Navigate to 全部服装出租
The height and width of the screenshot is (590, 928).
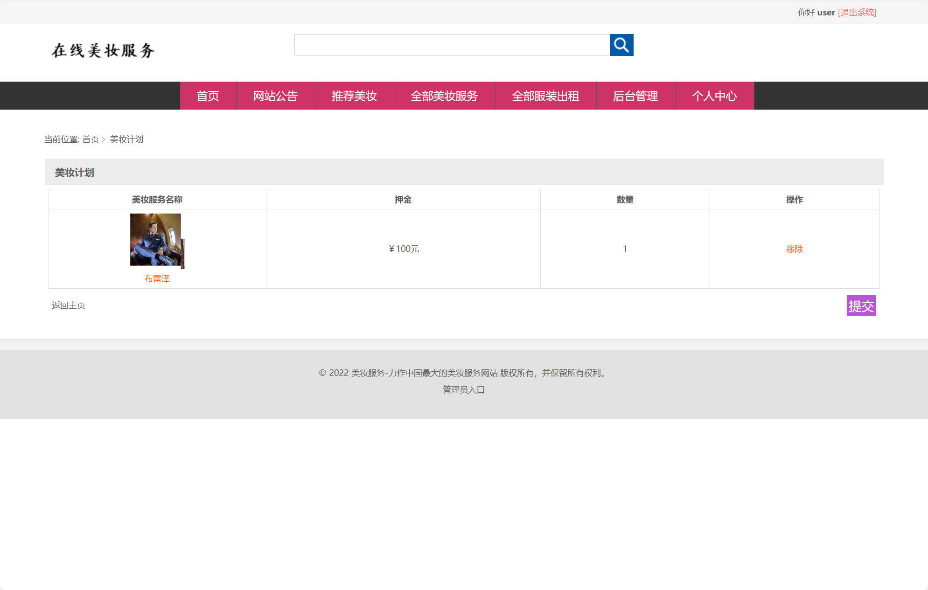[x=545, y=96]
